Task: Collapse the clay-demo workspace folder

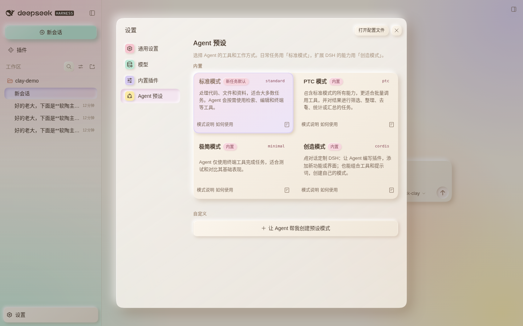Action: (x=51, y=81)
